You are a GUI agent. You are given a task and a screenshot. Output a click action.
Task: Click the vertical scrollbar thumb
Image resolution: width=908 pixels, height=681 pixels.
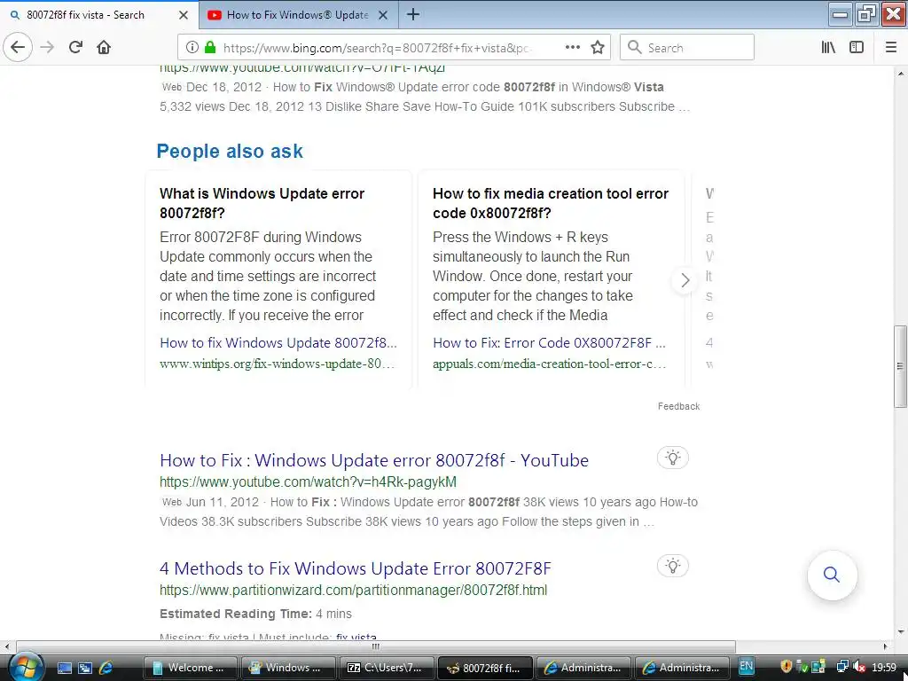901,366
